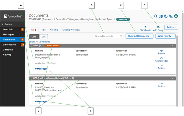Viewport: 184px width, 116px height.
Task: Expand the UCD XML card chevron
Action: pos(172,79)
